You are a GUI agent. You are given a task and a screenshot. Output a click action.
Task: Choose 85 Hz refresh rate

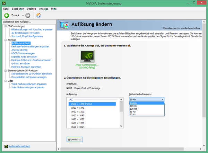pos(147,112)
